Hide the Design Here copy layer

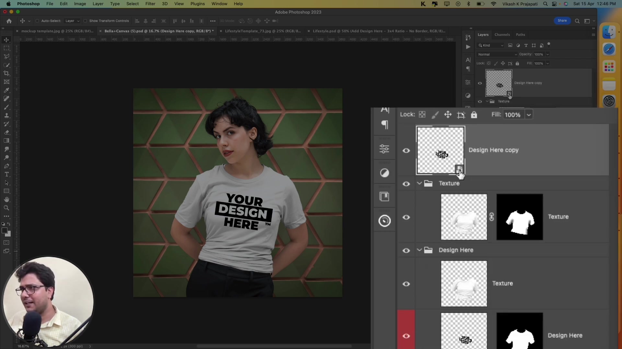pos(480,83)
